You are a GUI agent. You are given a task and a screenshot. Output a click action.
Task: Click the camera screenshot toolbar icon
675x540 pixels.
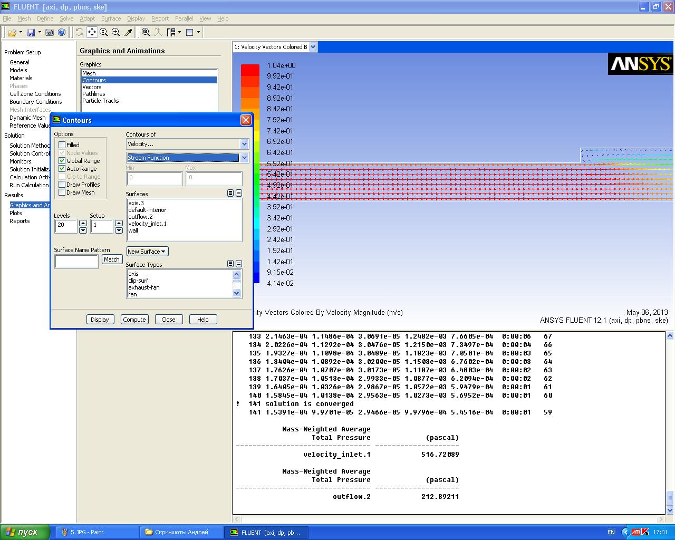pyautogui.click(x=50, y=32)
